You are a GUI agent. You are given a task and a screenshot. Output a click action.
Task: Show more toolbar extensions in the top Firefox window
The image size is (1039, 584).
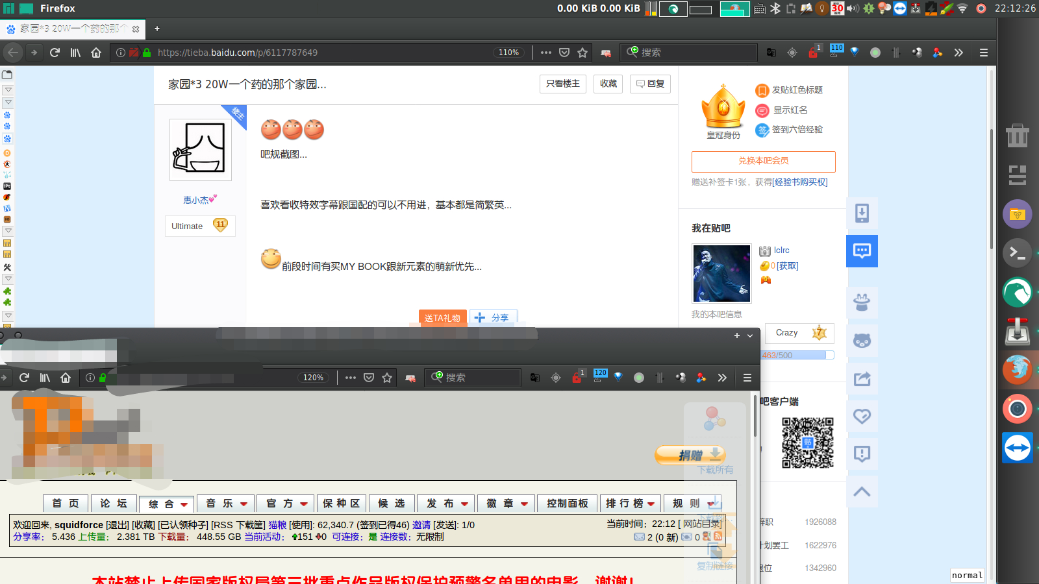(958, 53)
